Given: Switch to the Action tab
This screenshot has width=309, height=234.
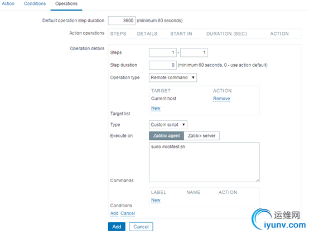Looking at the screenshot, I should point(8,3).
